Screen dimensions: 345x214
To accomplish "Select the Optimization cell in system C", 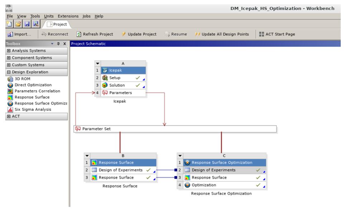I will tap(225, 185).
